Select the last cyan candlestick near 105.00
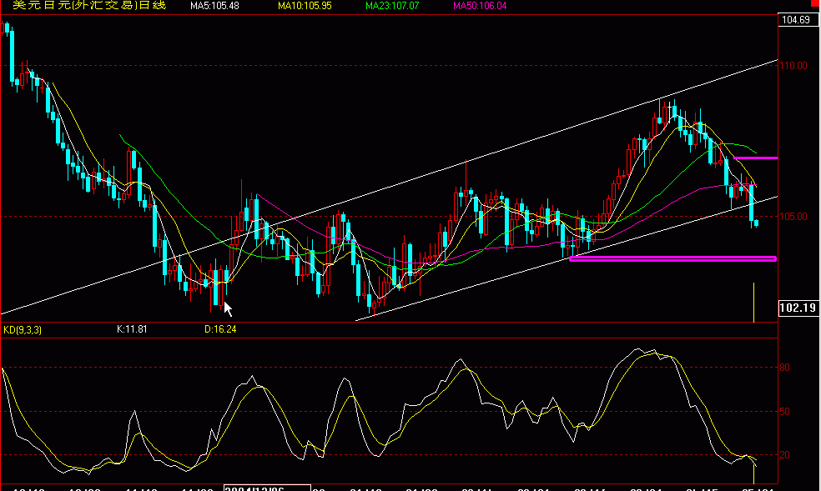The image size is (821, 491). pyautogui.click(x=756, y=223)
